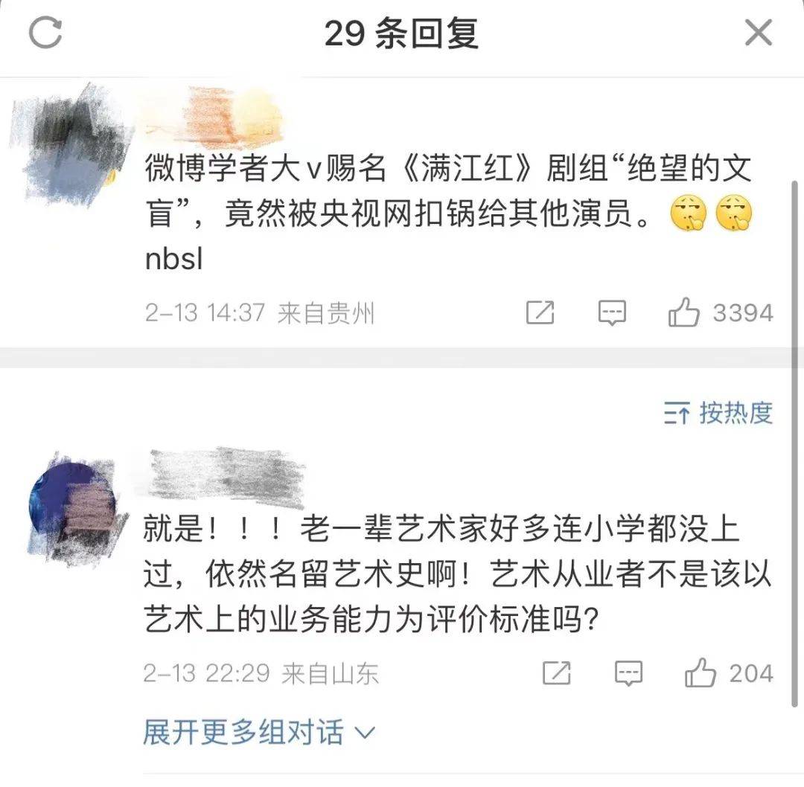Share the Guizhou comment with the repost icon
This screenshot has height=787, width=804.
[540, 312]
